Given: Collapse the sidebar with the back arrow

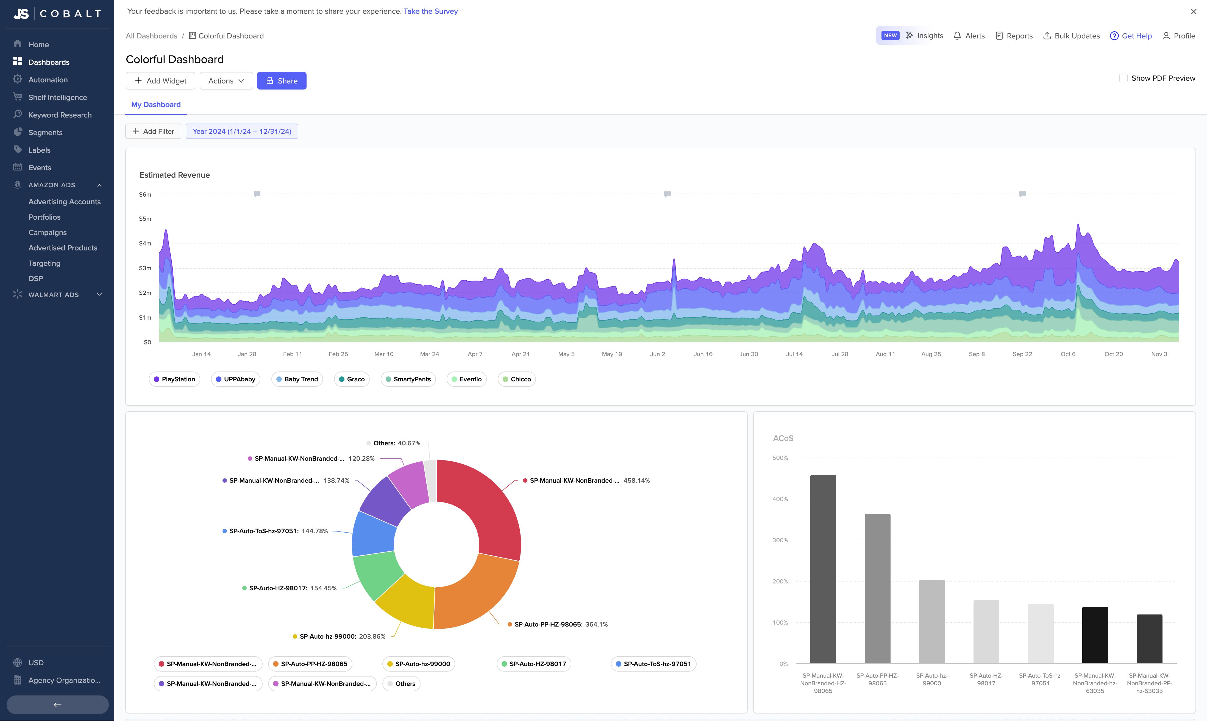Looking at the screenshot, I should coord(57,705).
